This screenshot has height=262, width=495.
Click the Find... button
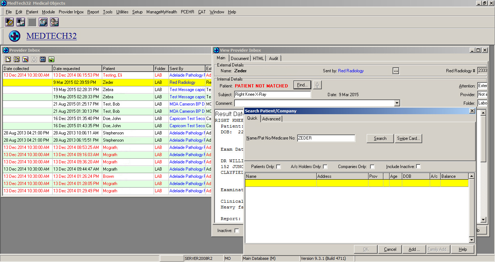click(x=303, y=85)
